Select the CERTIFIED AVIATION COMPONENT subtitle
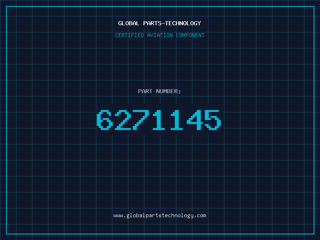Screen dimensions: 320x240 160,35
